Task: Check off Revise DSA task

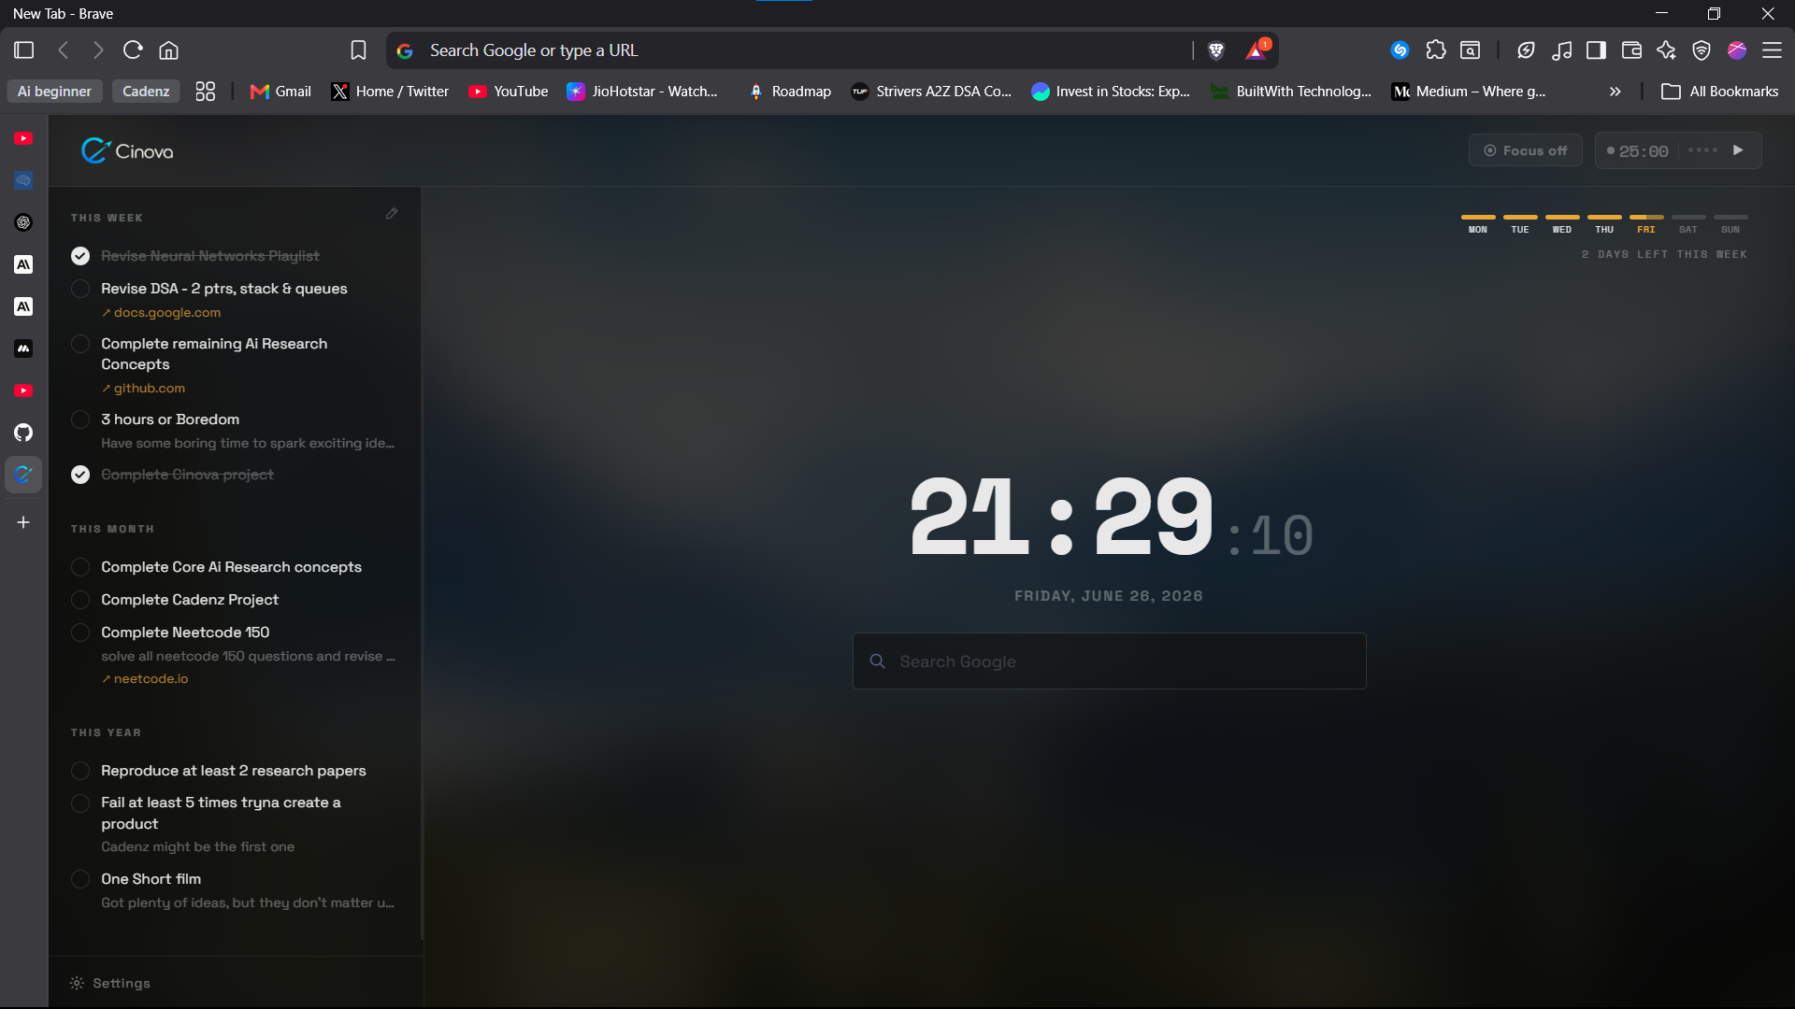Action: point(80,289)
